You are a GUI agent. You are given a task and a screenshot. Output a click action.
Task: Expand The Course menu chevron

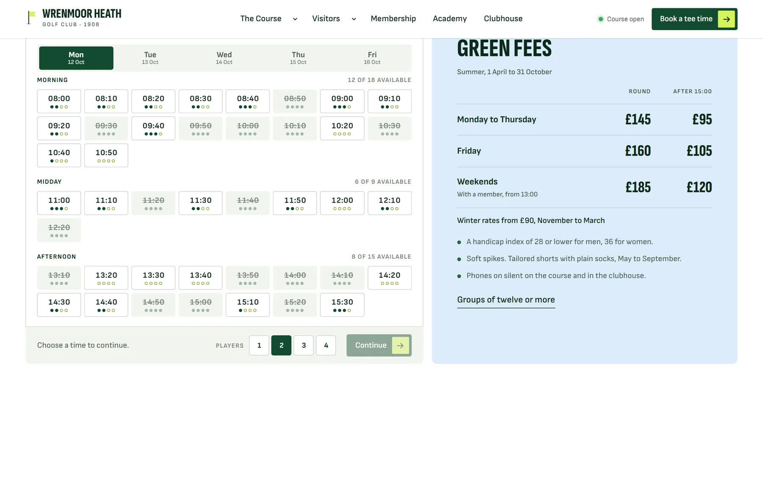295,19
